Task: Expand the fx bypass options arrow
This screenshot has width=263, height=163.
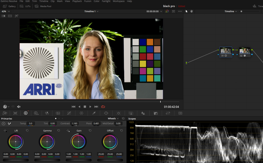Action: point(8,107)
